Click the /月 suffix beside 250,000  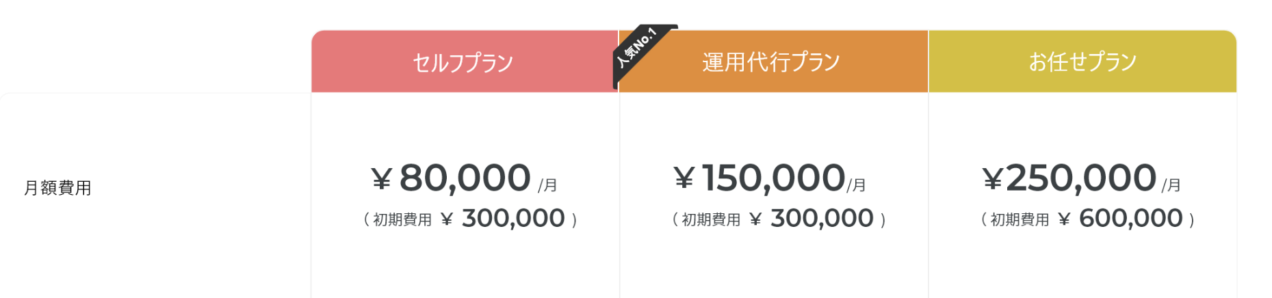coord(1171,185)
